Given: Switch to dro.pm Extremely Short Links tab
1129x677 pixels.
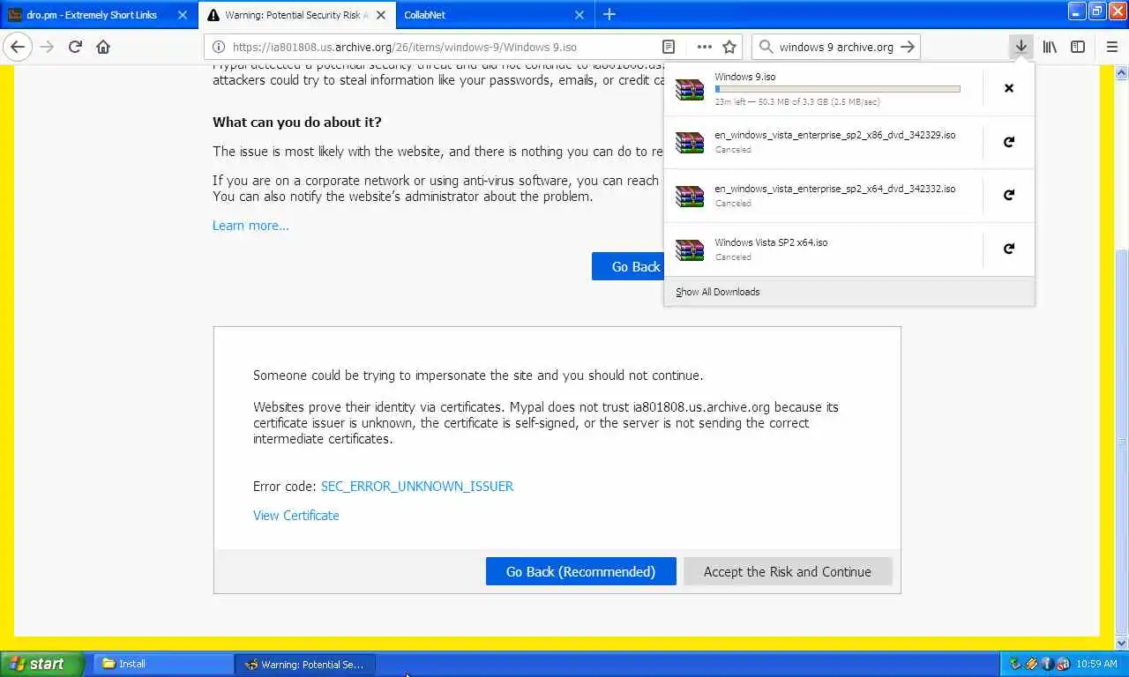Looking at the screenshot, I should [99, 15].
